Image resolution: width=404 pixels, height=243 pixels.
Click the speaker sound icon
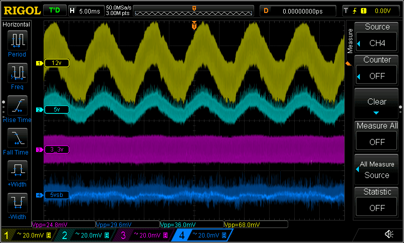(x=389, y=234)
